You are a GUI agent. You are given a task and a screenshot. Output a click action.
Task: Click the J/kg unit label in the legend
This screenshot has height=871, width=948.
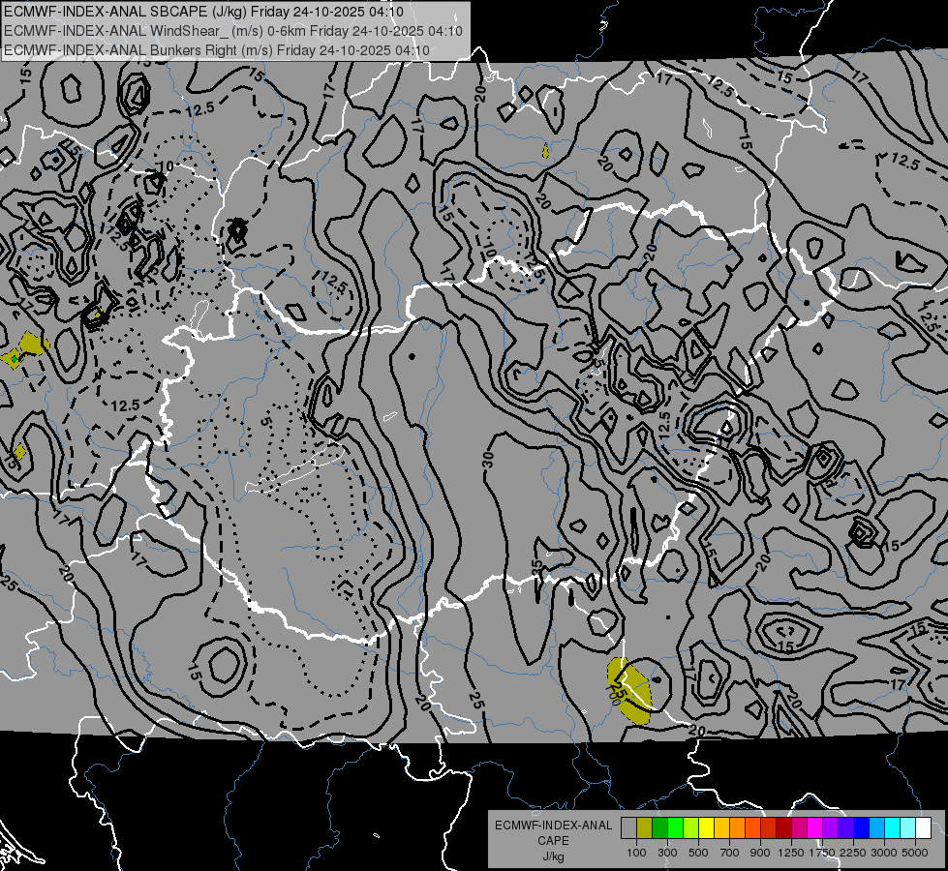tap(553, 856)
